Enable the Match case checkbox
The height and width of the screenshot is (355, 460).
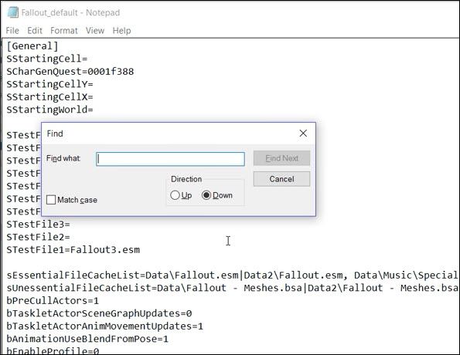pyautogui.click(x=51, y=200)
